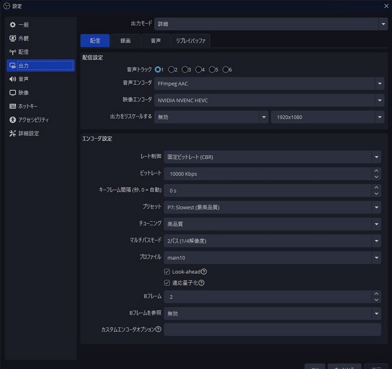Switch to the 配信 output tab

(95, 41)
